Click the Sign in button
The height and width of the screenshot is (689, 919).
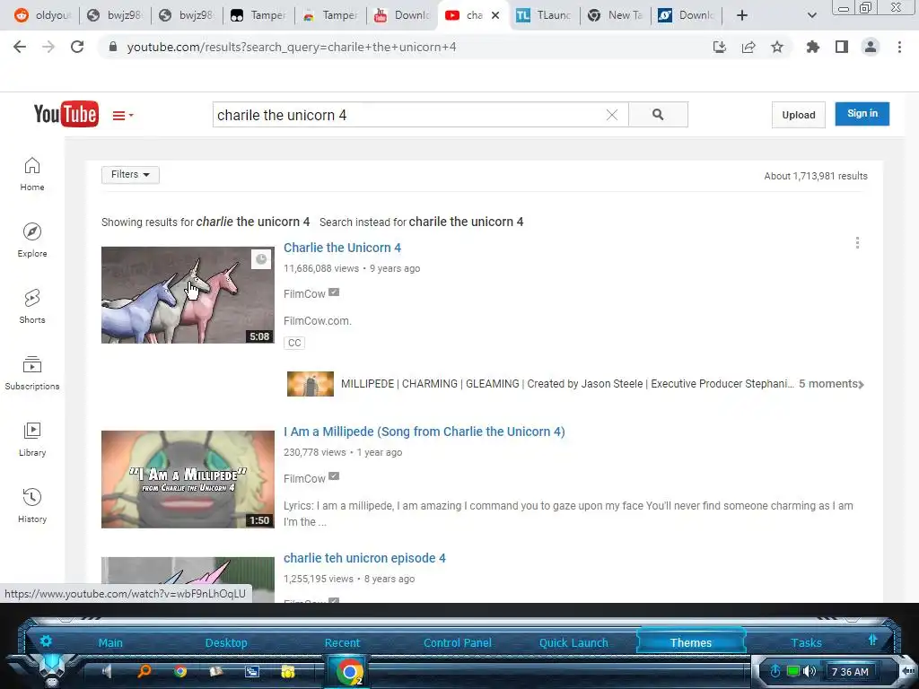tap(862, 114)
